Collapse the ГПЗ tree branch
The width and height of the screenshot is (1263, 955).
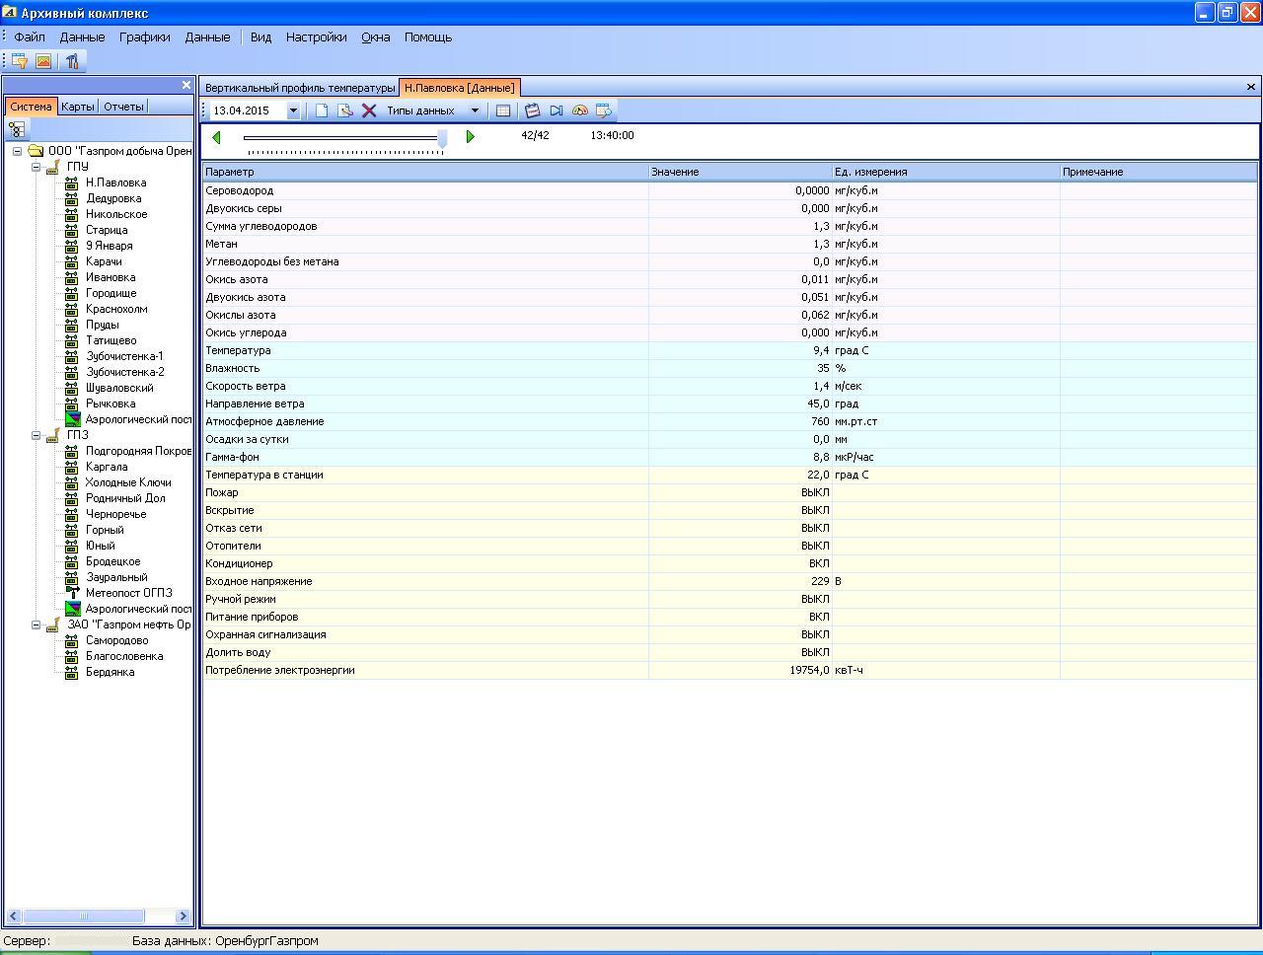pyautogui.click(x=36, y=435)
